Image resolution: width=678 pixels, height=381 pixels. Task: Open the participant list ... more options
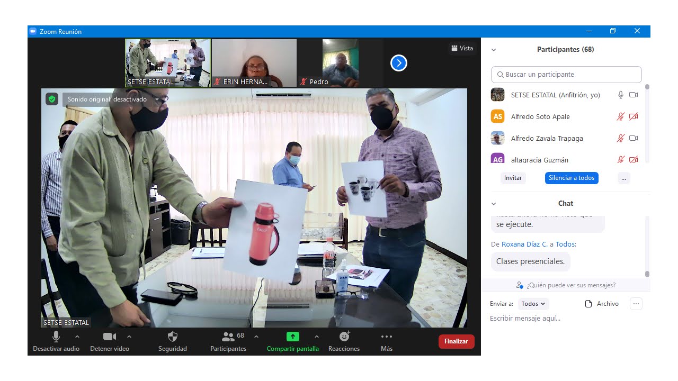pos(624,178)
